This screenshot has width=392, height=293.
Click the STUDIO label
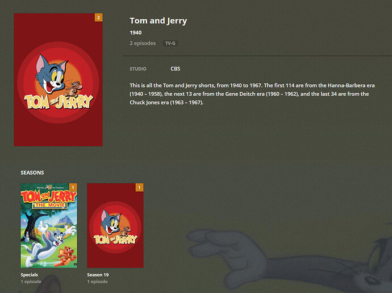pos(137,69)
